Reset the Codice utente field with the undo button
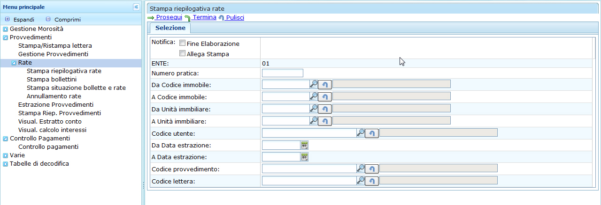 (x=372, y=133)
